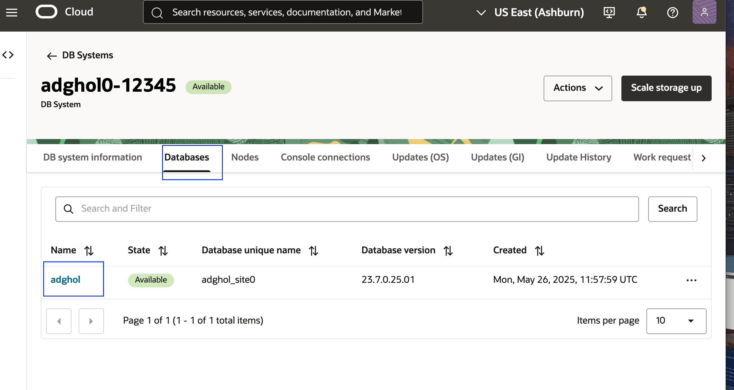
Task: Sort by Database version column
Action: click(x=448, y=251)
